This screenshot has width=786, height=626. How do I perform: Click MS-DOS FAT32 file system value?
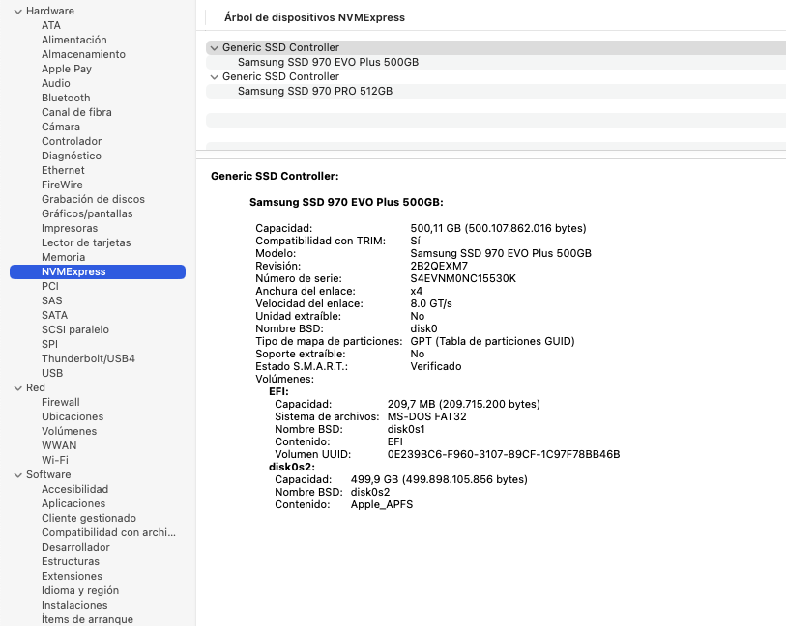pos(427,417)
